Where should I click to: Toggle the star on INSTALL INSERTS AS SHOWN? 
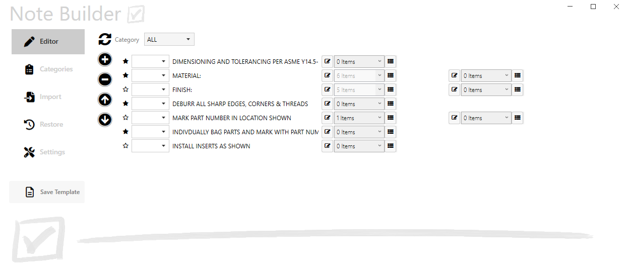pos(125,146)
